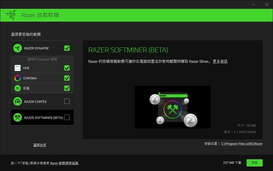Close the installer window
Viewport: 273px width, 171px height.
[x=267, y=5]
